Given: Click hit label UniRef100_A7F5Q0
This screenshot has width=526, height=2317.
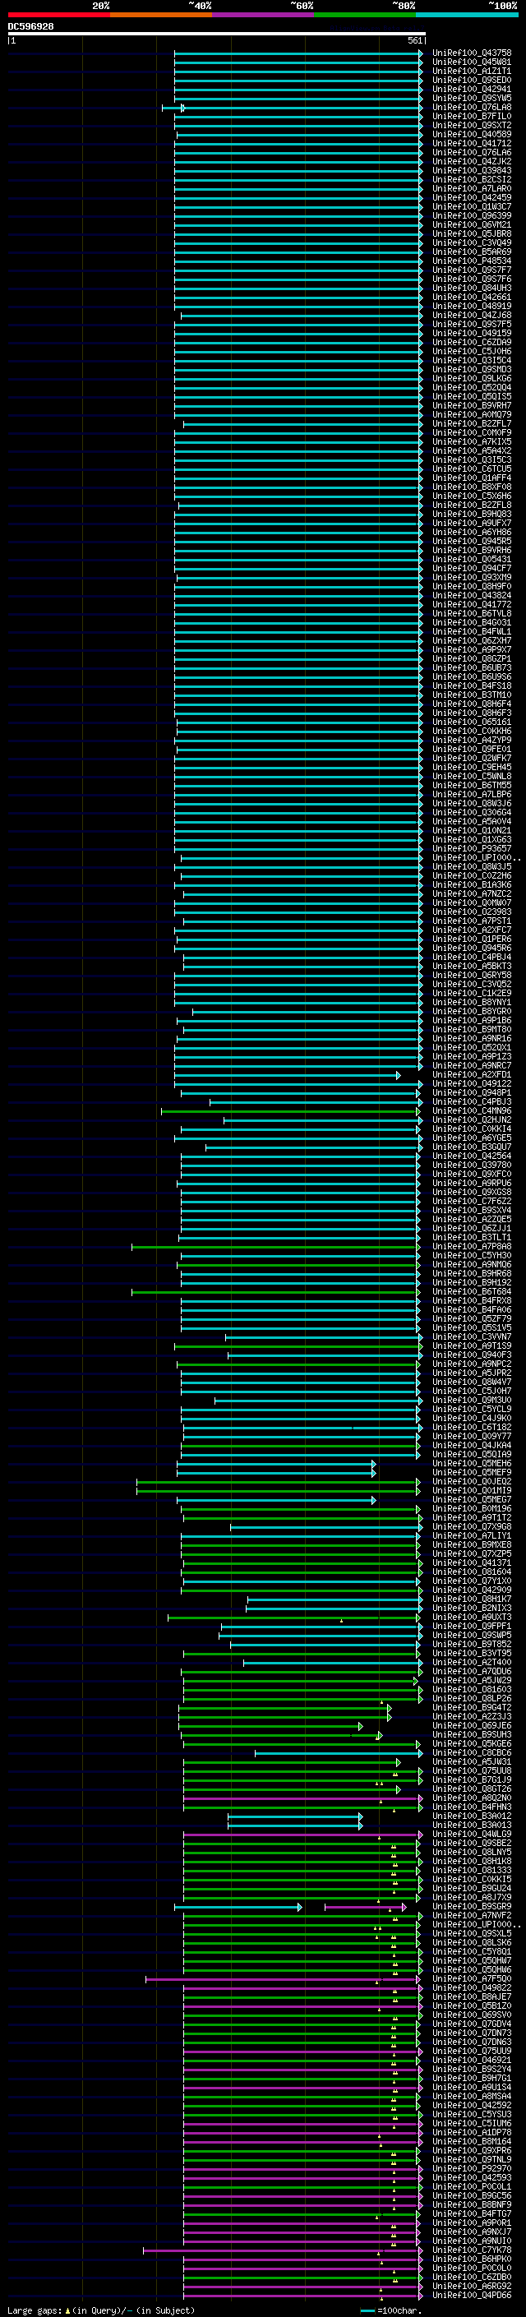Looking at the screenshot, I should coord(472,1979).
